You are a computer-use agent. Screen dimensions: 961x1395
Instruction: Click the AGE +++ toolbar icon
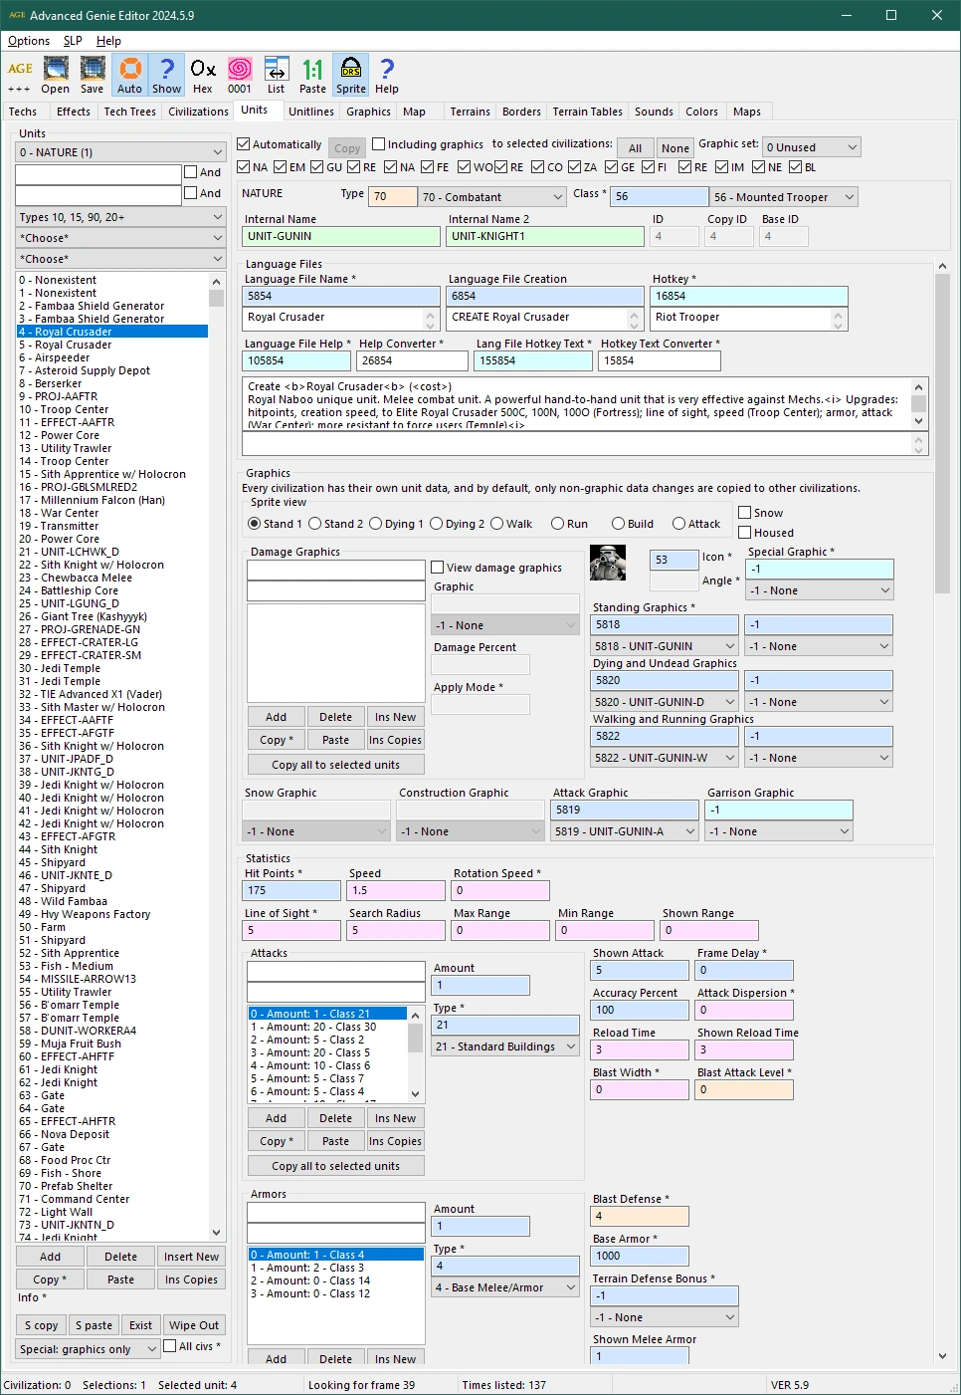click(x=20, y=76)
